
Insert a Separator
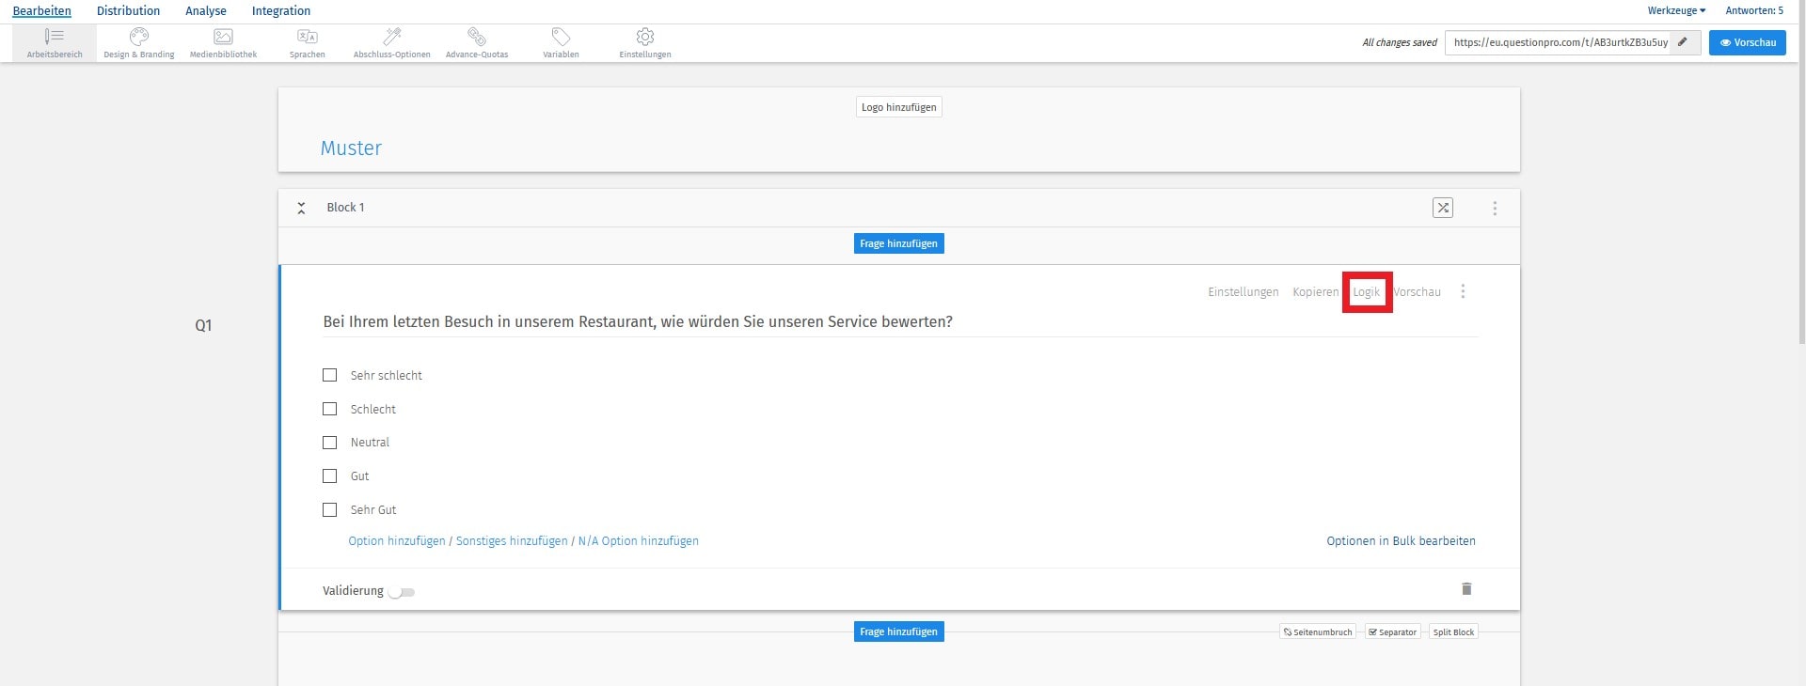click(1392, 632)
